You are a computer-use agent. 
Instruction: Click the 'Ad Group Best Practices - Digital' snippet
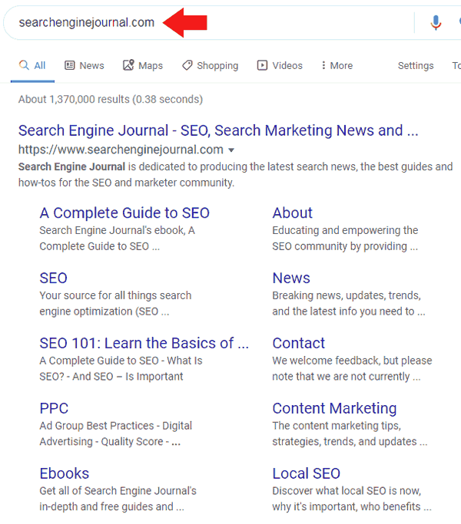[x=116, y=433]
